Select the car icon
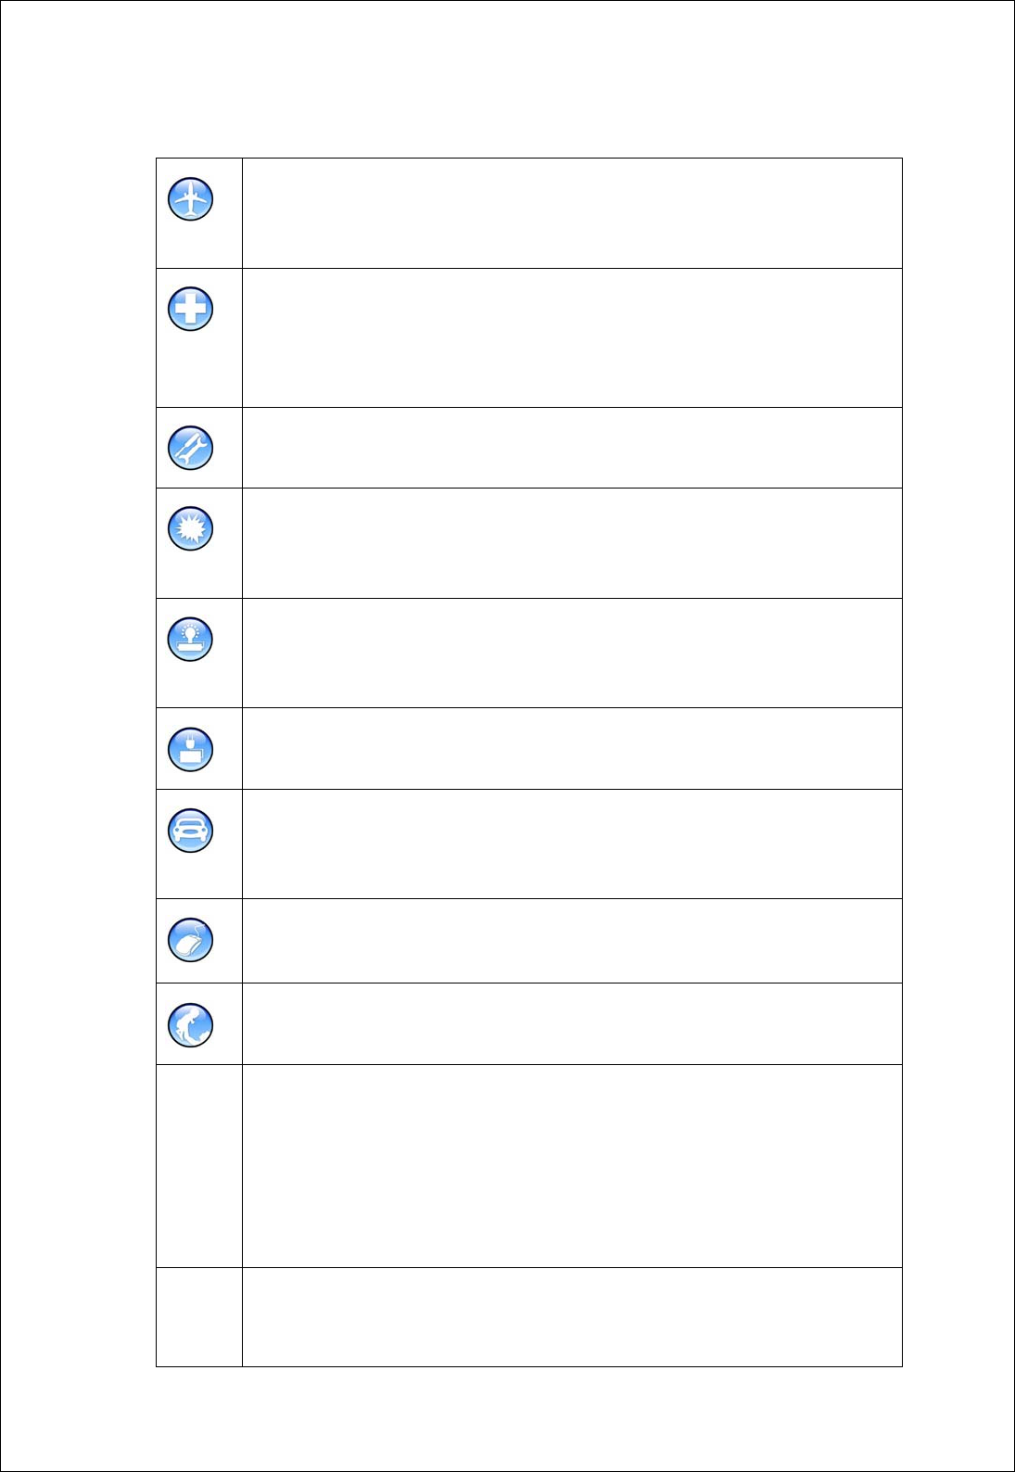The image size is (1015, 1472). 191,830
